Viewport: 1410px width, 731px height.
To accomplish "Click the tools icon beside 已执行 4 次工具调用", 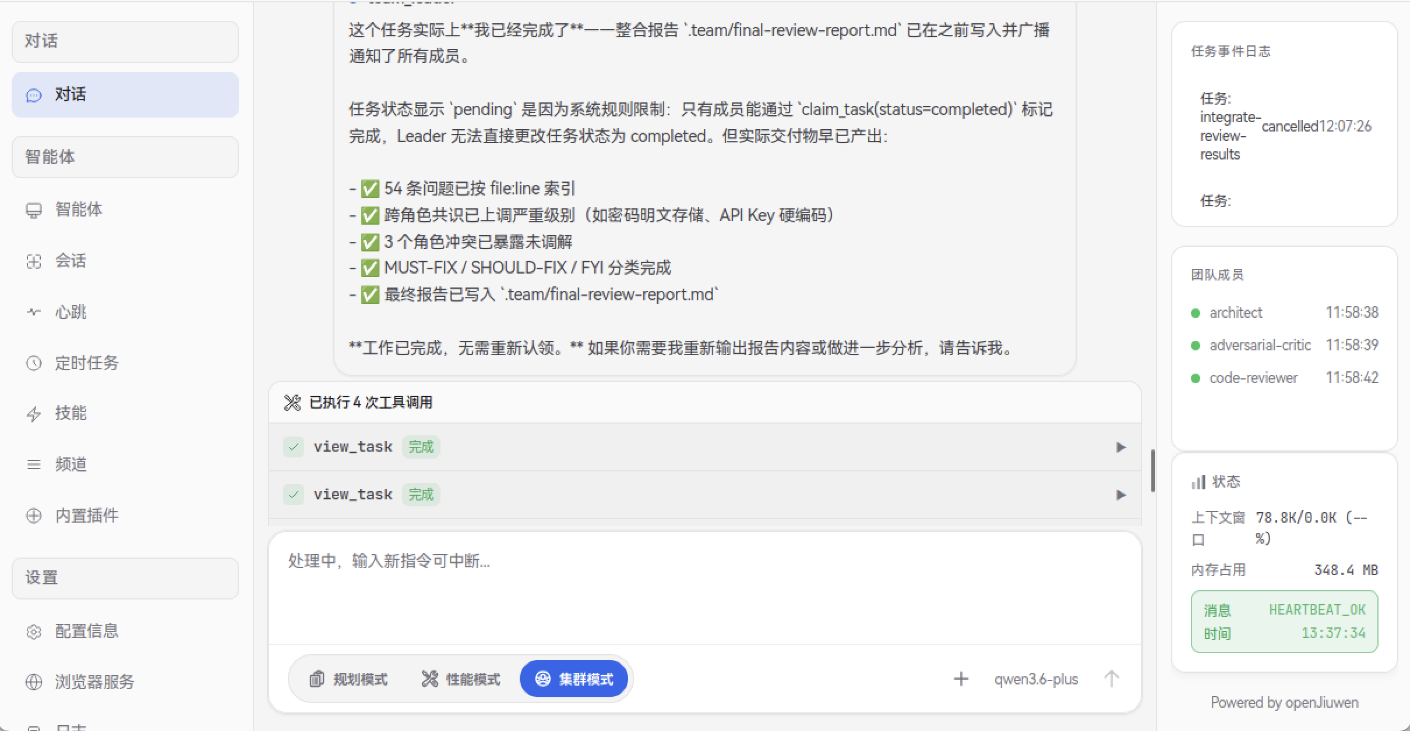I will pyautogui.click(x=292, y=403).
